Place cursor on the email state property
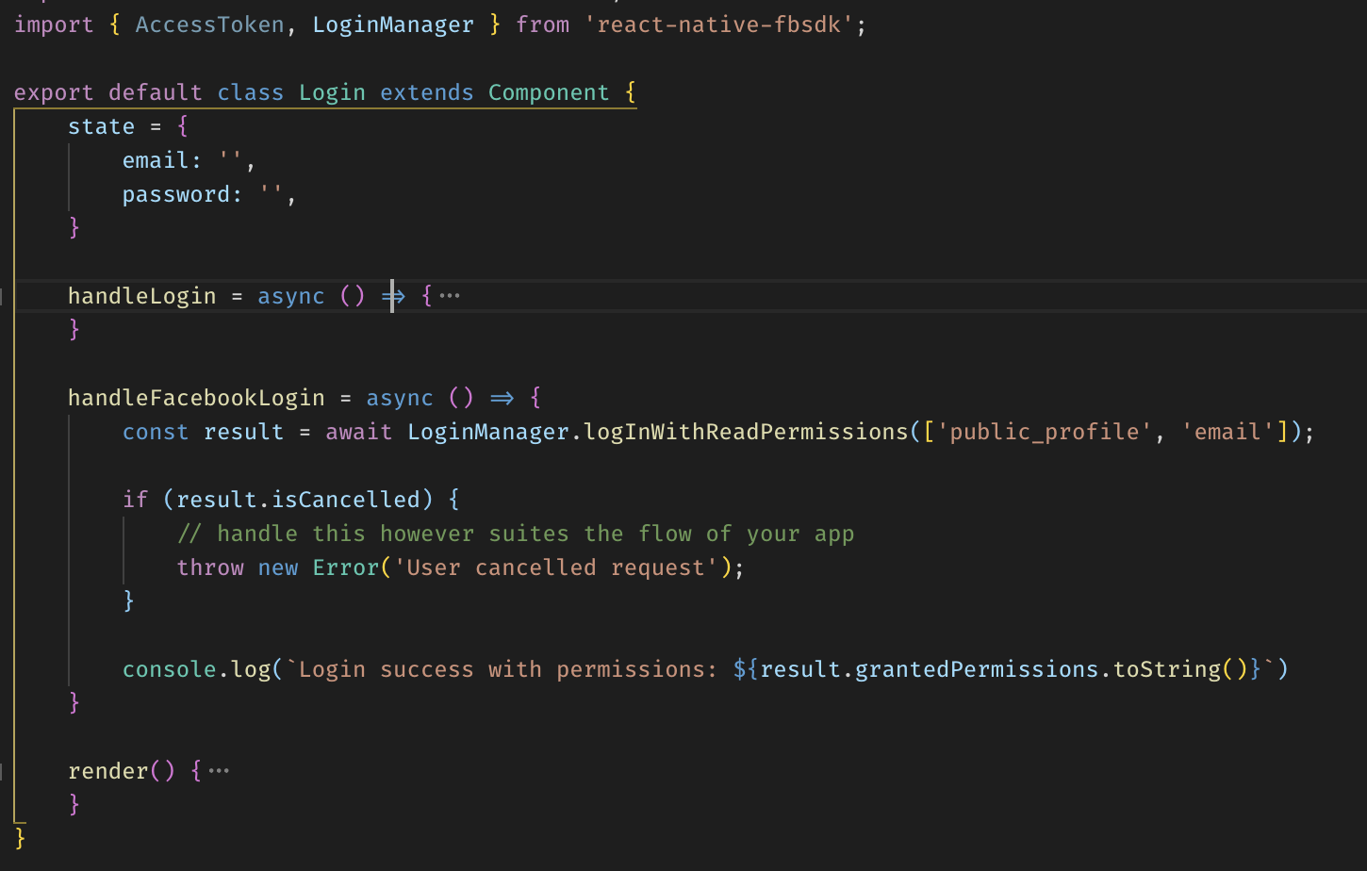The image size is (1367, 871). click(154, 159)
